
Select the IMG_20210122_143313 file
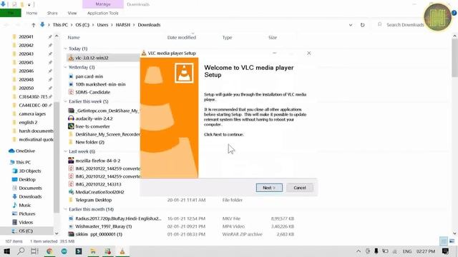coord(98,184)
